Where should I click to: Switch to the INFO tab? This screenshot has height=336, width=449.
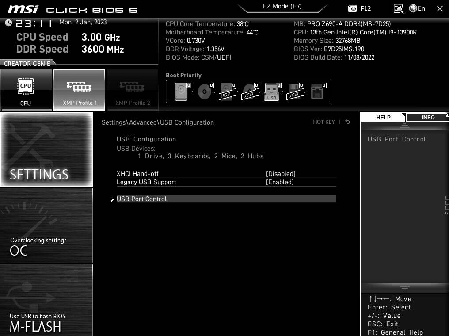pyautogui.click(x=427, y=117)
